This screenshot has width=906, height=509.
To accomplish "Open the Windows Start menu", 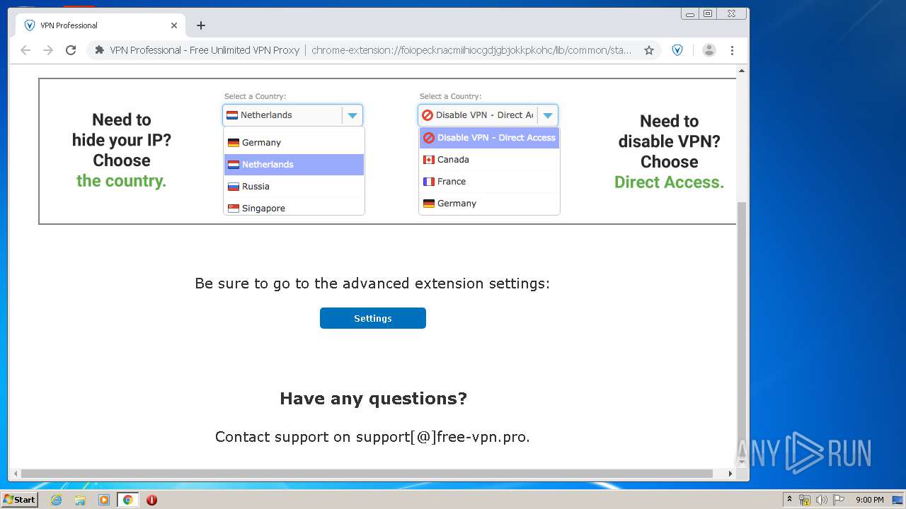I will (x=20, y=499).
